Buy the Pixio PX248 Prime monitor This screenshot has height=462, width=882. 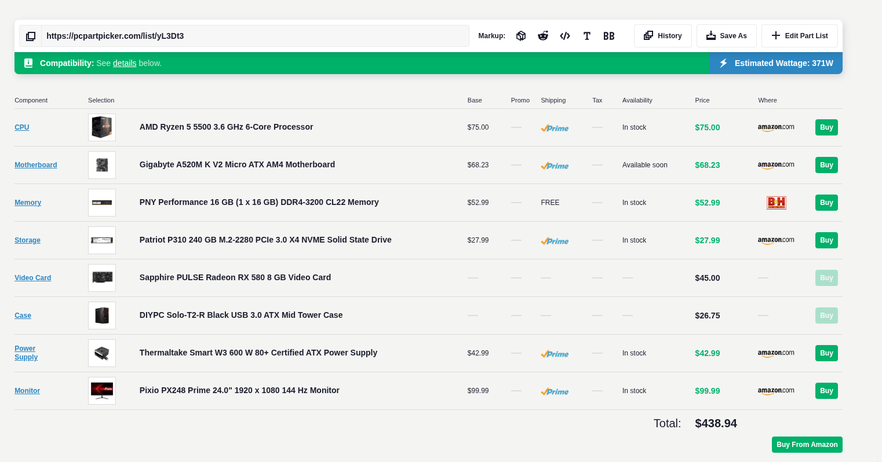tap(826, 391)
